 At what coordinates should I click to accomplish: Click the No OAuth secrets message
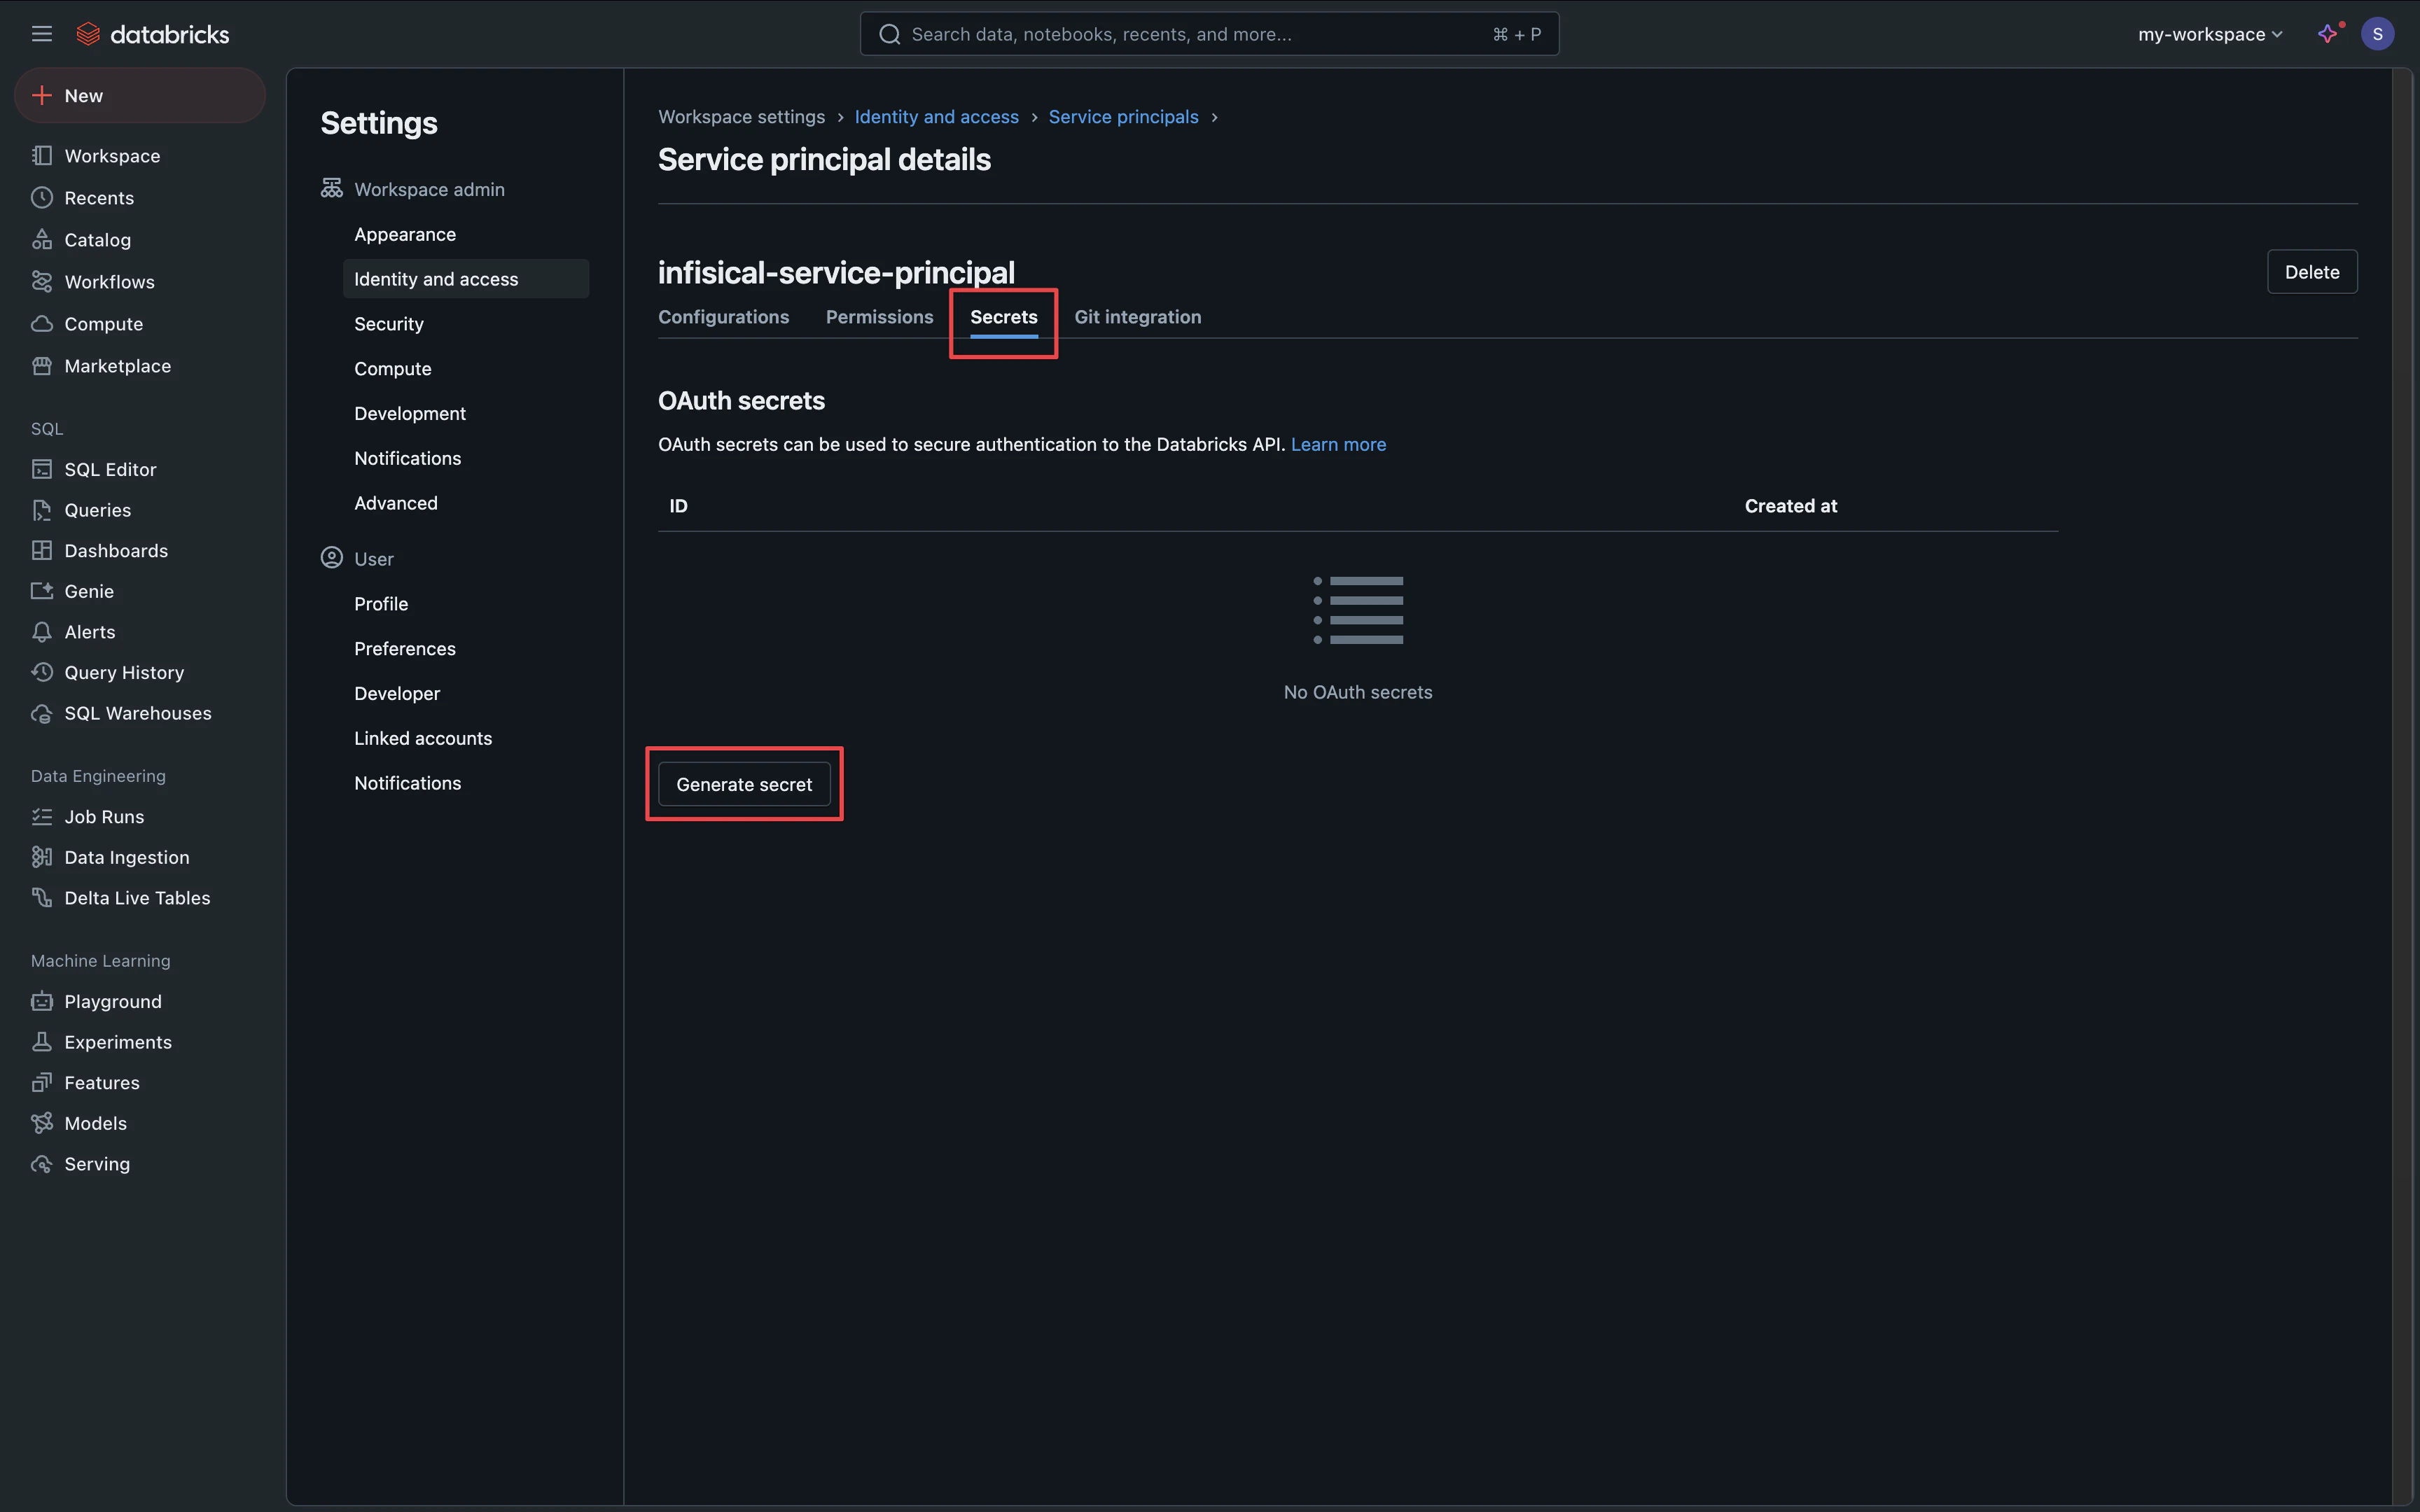coord(1357,692)
